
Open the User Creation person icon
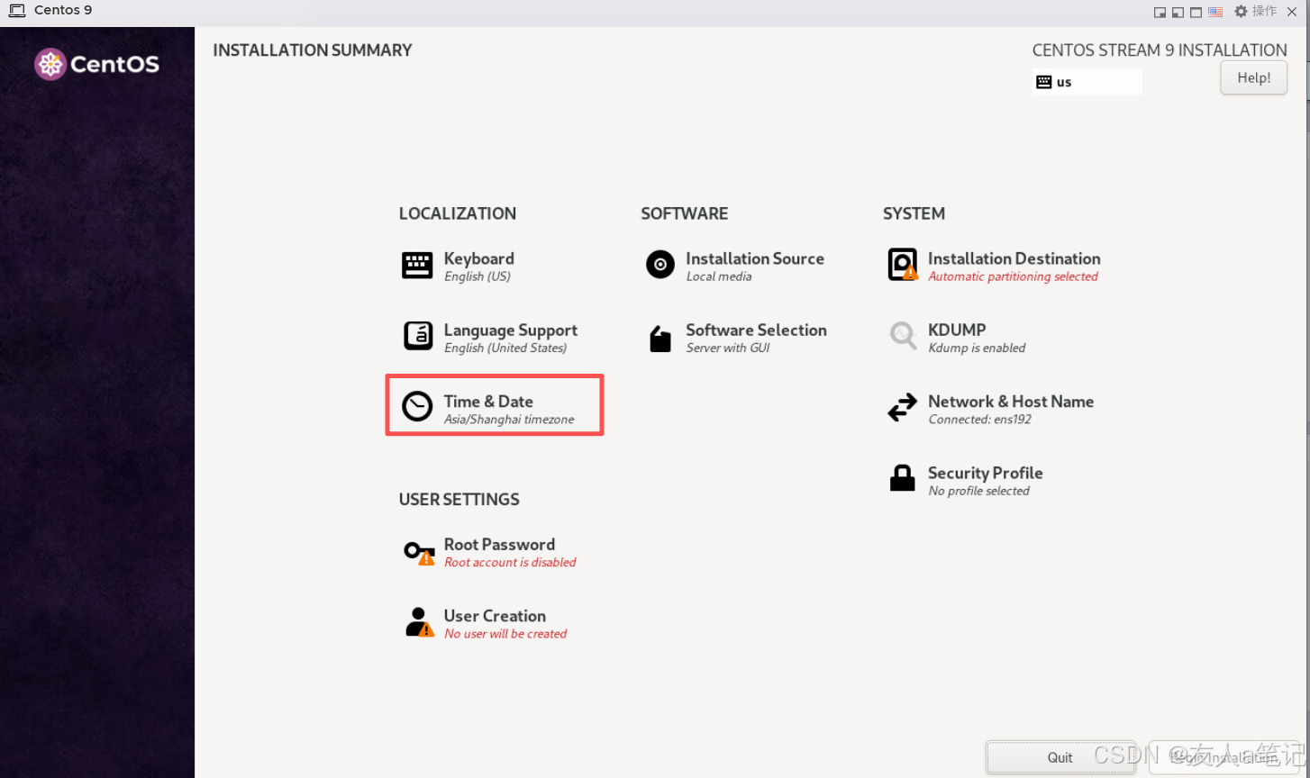tap(419, 622)
